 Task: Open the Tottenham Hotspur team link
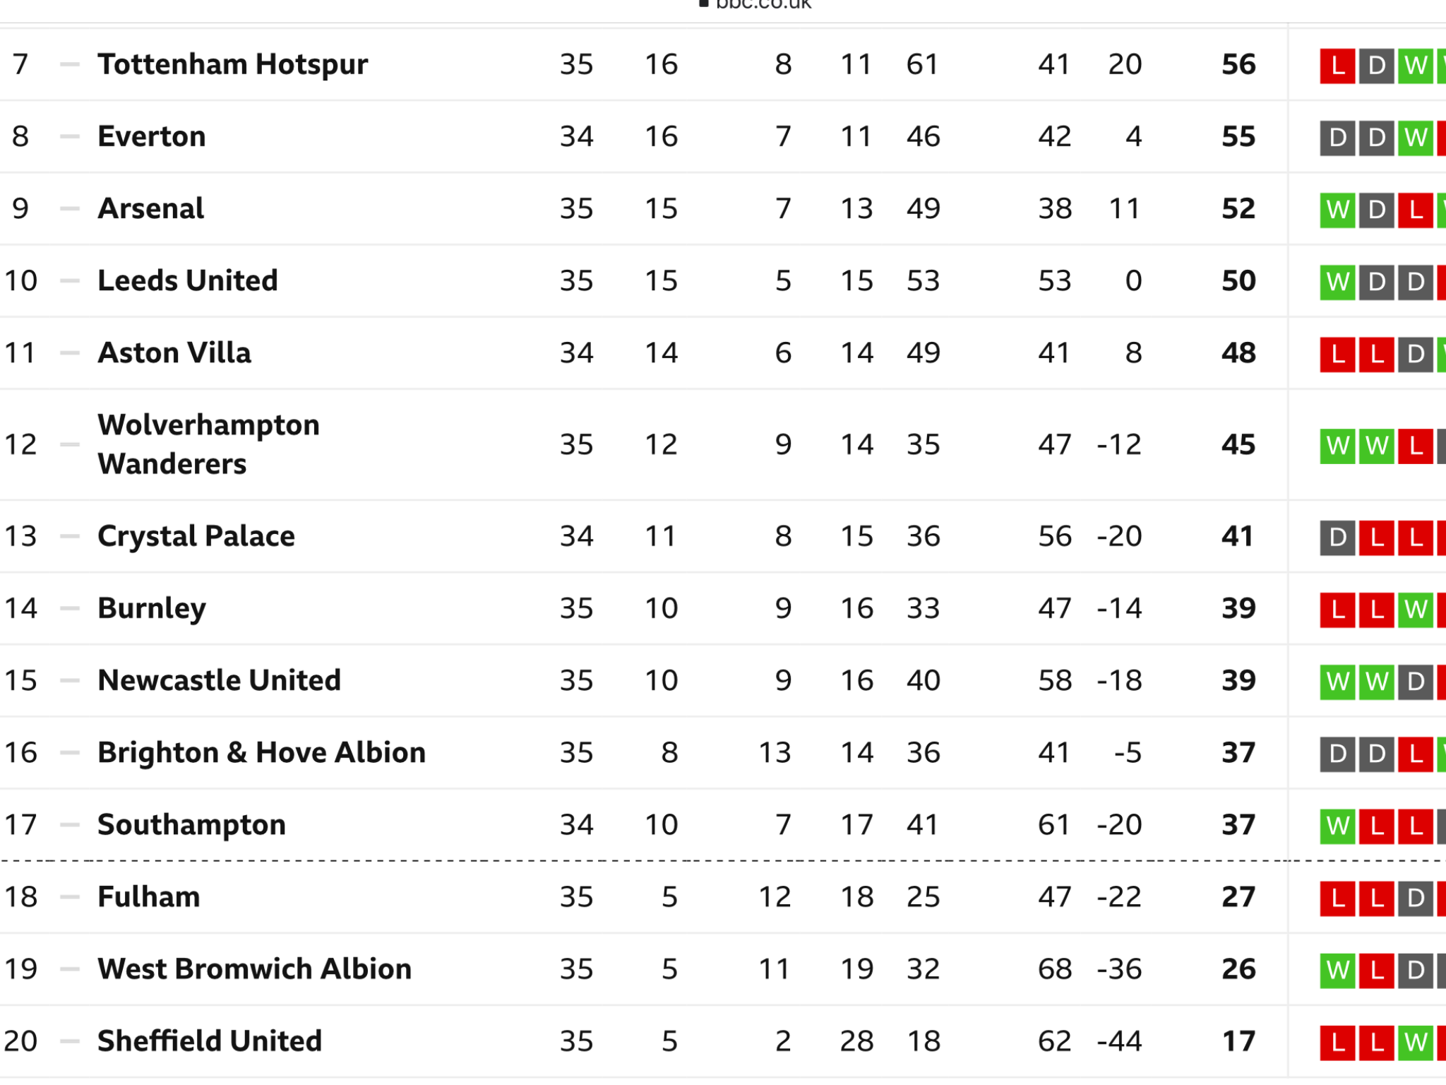[232, 64]
